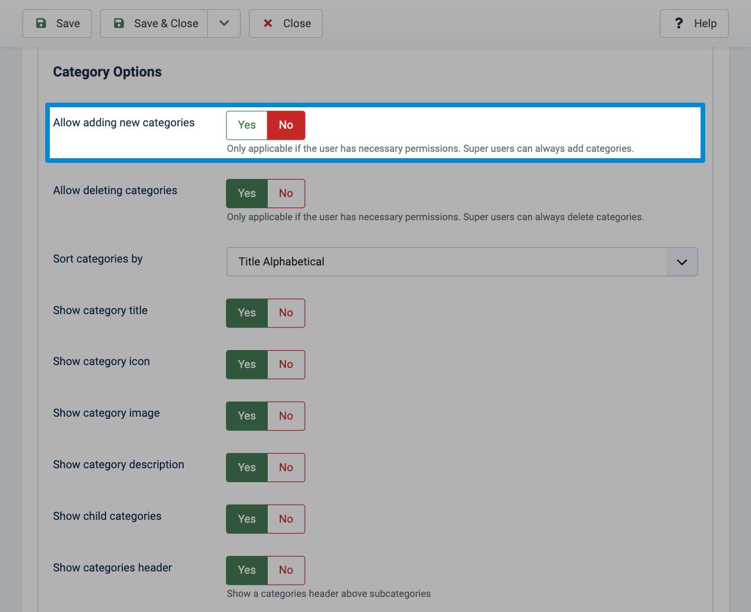Click the Show category icon label

(x=101, y=361)
